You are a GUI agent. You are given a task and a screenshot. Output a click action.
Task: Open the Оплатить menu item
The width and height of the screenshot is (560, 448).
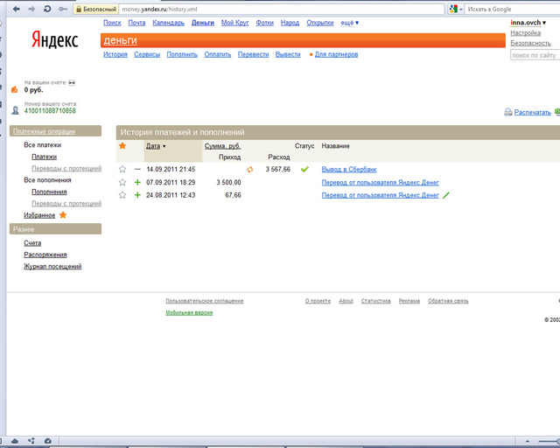click(218, 54)
